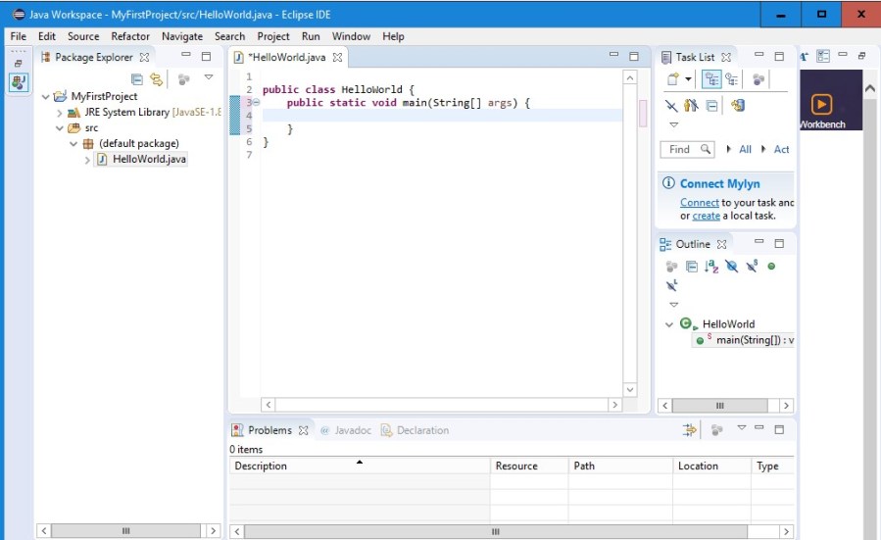Open the Package Explorer view menu dropdown
Screen dimensions: 881x540
pos(208,78)
